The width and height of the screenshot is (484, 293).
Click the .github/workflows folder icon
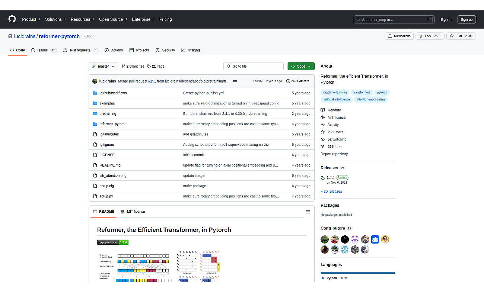tap(95, 93)
